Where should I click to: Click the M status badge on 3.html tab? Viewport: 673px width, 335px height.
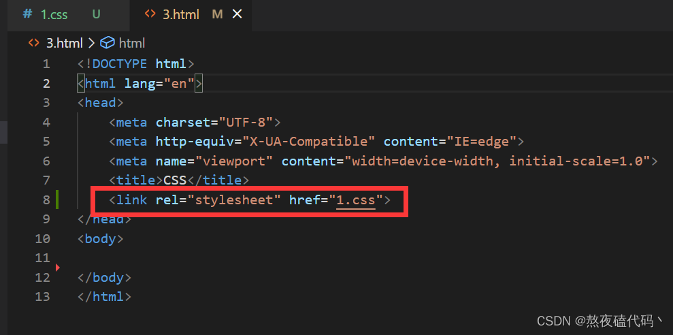(x=217, y=14)
